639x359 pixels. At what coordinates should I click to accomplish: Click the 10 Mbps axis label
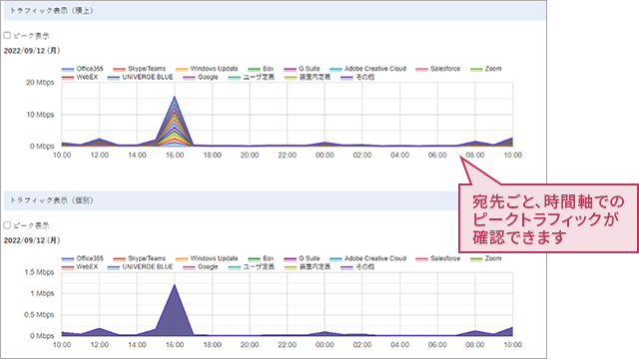pos(40,115)
